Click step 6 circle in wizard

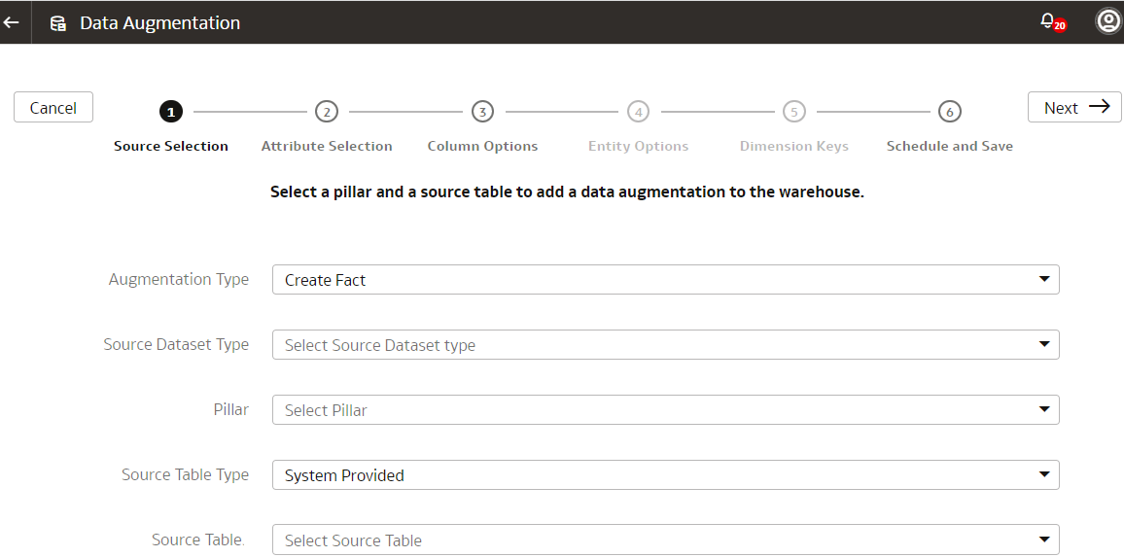(x=950, y=112)
